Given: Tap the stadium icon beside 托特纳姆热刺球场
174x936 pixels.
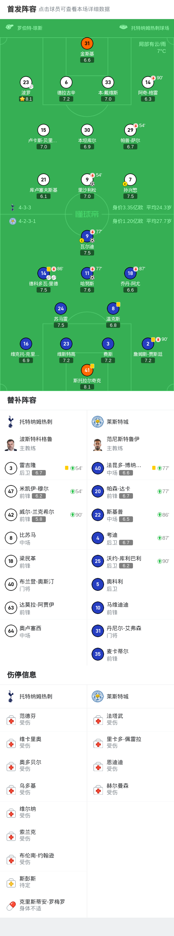Looking at the screenshot, I should [123, 27].
